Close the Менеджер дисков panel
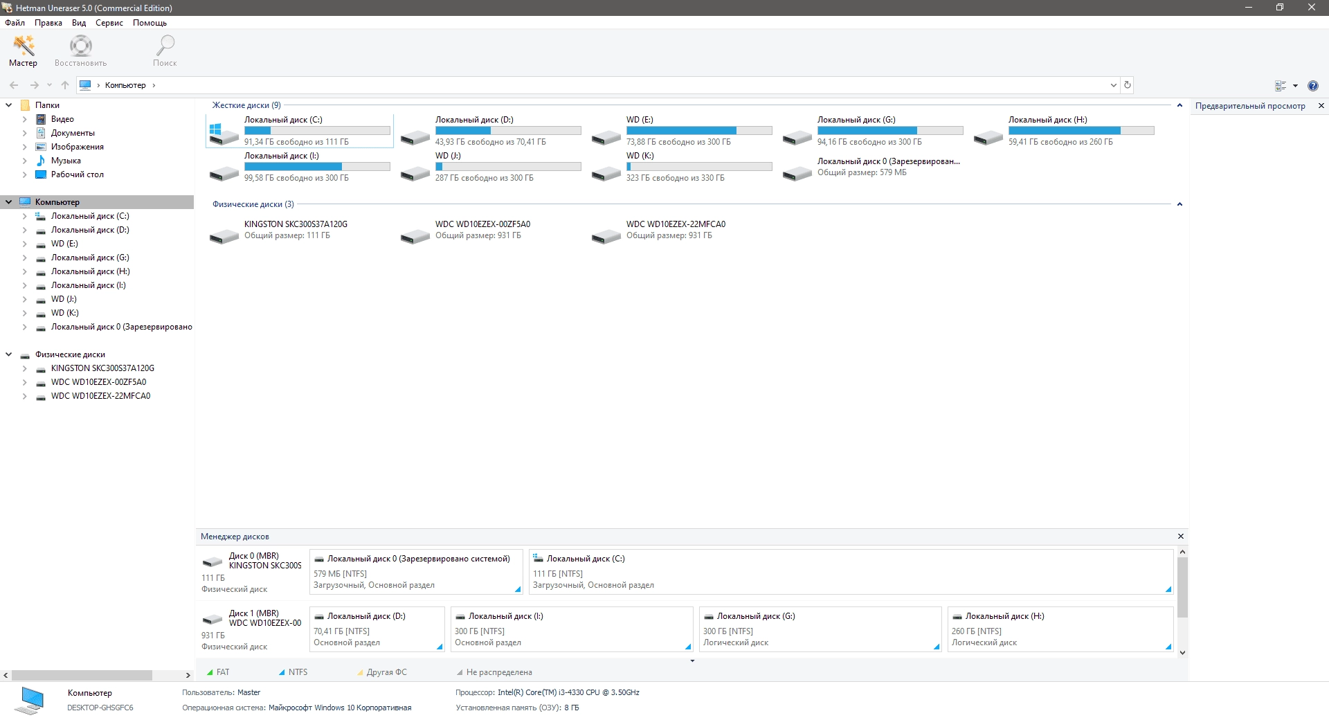Screen dimensions: 1329x720 (x=1181, y=537)
